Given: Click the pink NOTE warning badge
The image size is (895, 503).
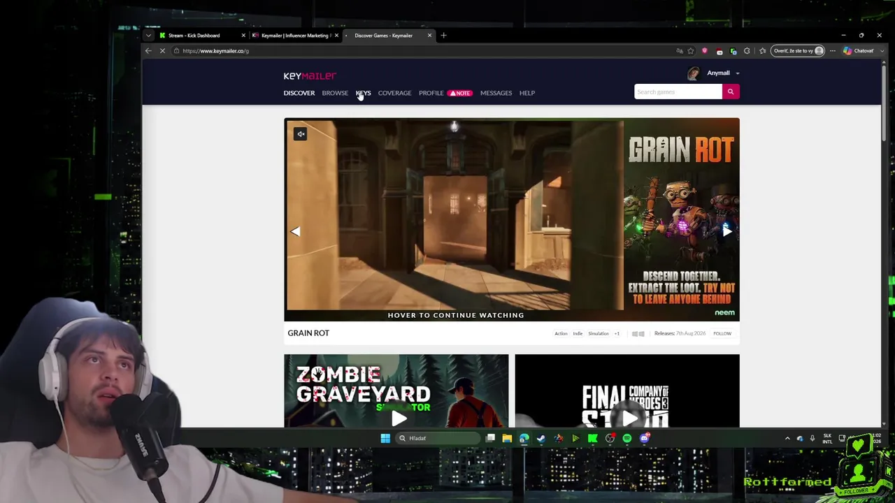Looking at the screenshot, I should (460, 93).
